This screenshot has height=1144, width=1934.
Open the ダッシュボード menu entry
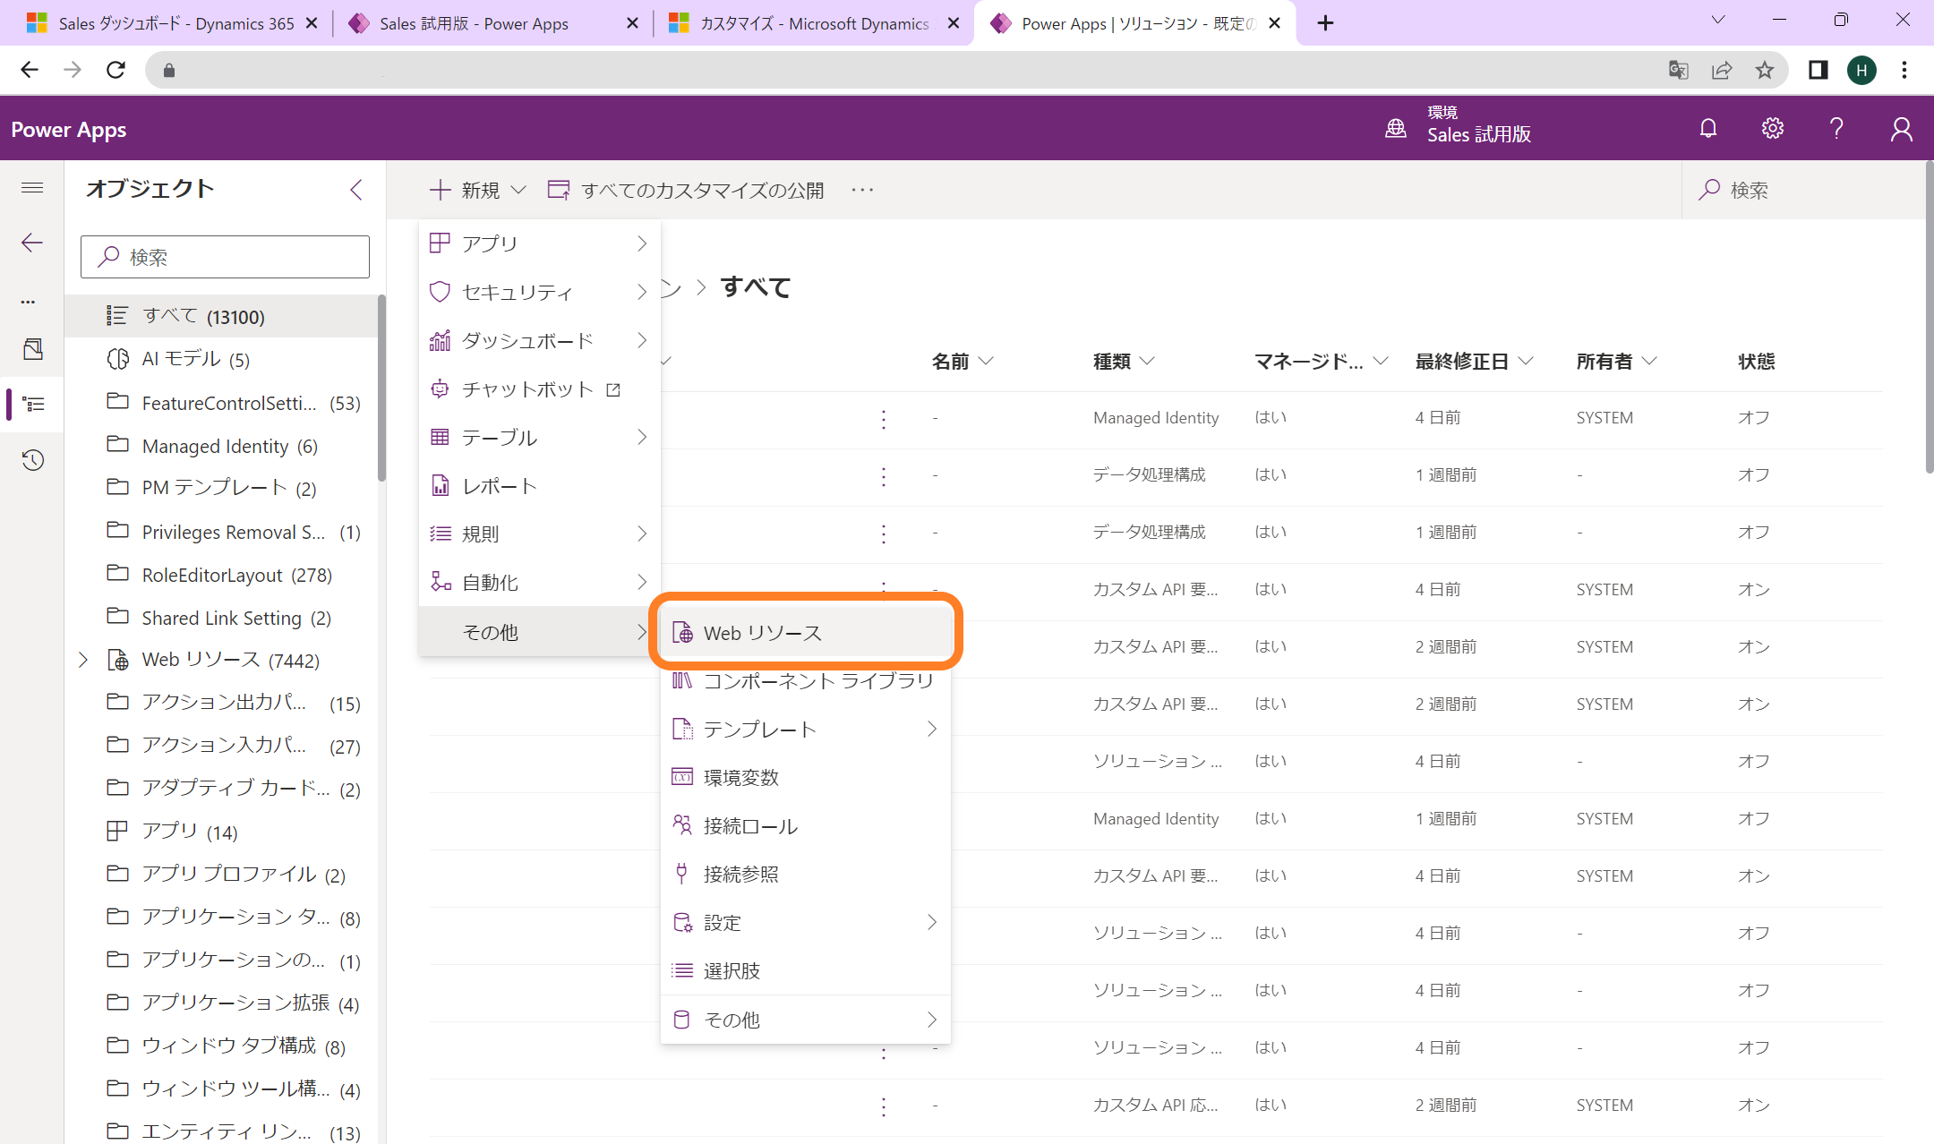coord(540,340)
